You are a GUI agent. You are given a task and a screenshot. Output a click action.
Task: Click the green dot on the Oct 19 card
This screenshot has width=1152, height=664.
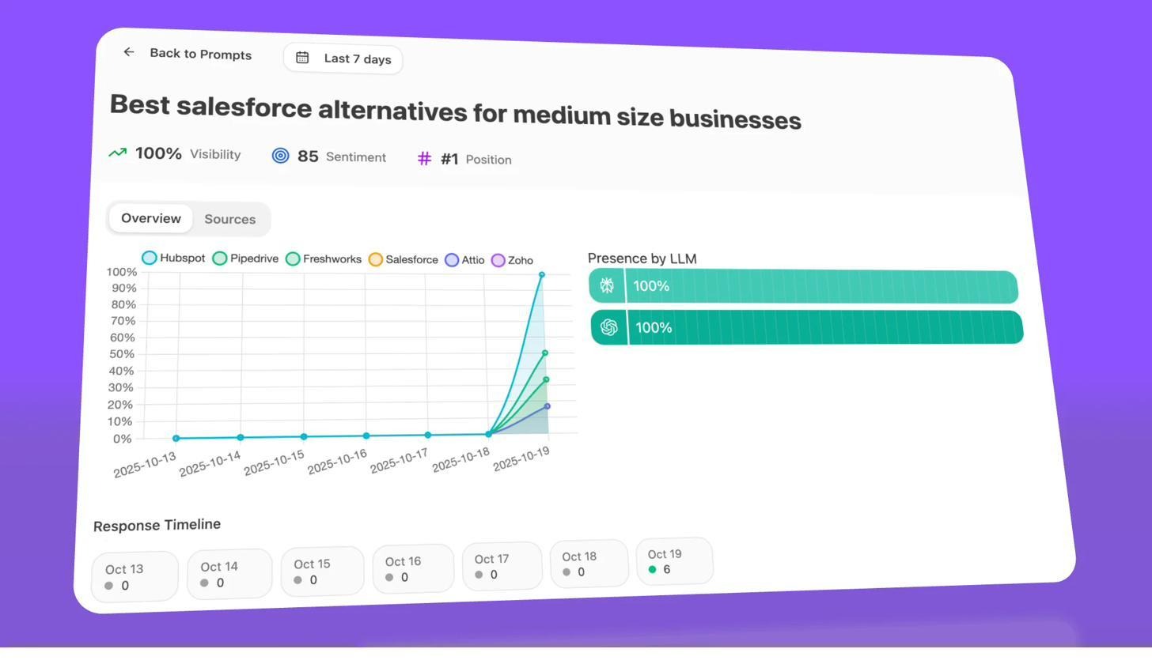click(652, 569)
